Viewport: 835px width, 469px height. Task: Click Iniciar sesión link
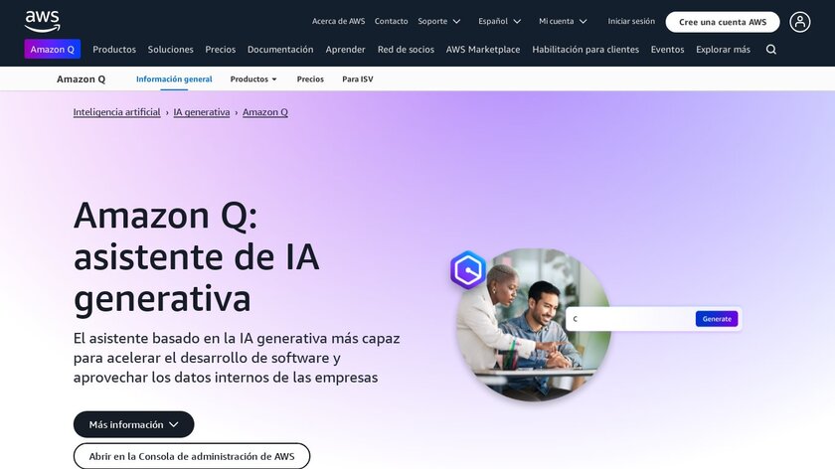pos(631,21)
